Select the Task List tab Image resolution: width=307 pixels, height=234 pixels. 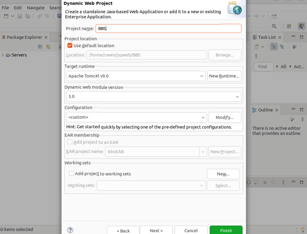[267, 37]
